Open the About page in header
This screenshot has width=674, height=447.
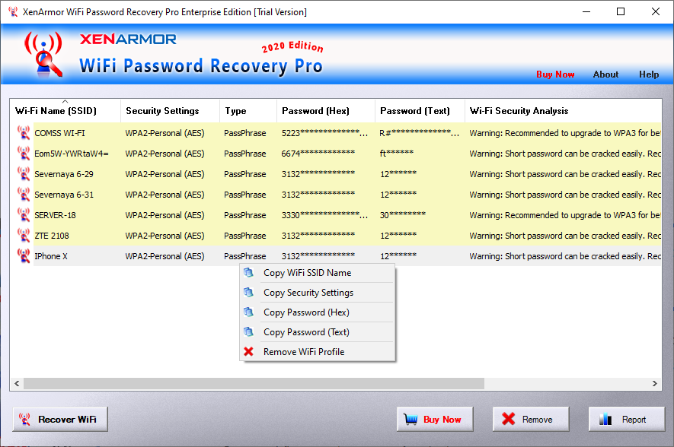[605, 74]
